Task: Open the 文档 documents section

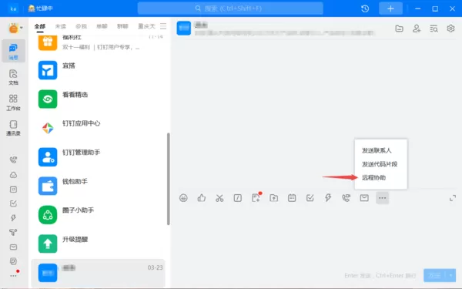Action: pyautogui.click(x=13, y=76)
